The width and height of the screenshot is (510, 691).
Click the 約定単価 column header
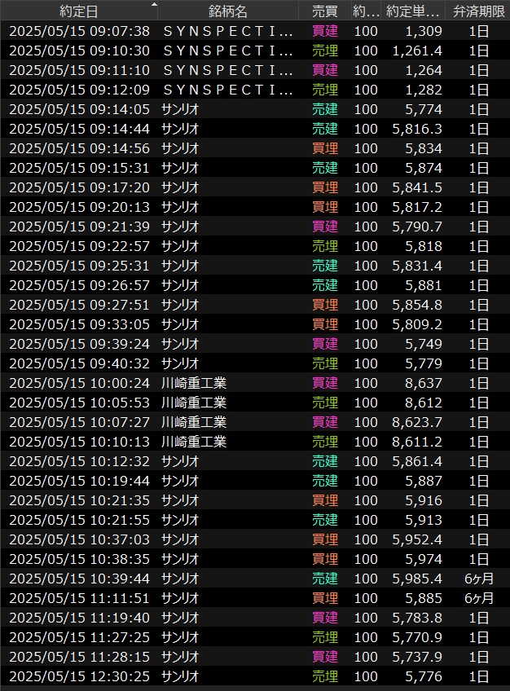412,11
